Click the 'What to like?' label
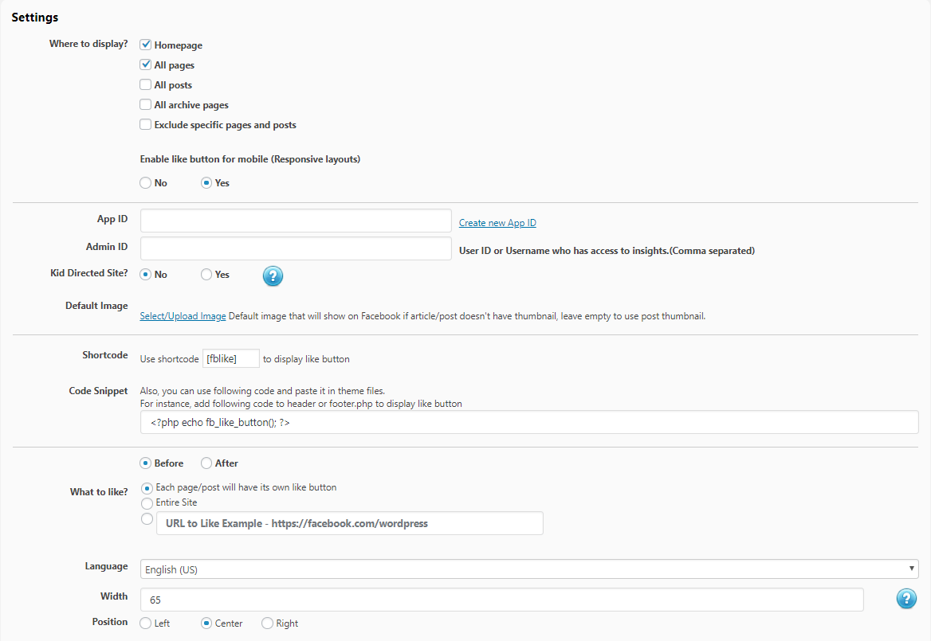Image resolution: width=931 pixels, height=641 pixels. (x=99, y=492)
